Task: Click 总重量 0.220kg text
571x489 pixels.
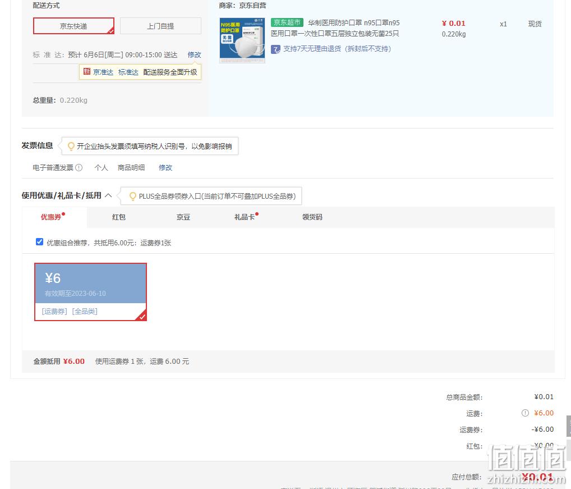Action: coord(60,100)
